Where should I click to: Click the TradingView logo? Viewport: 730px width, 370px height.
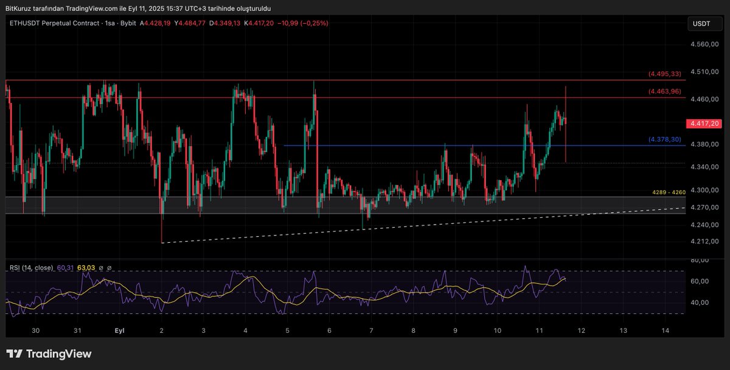[x=49, y=354]
